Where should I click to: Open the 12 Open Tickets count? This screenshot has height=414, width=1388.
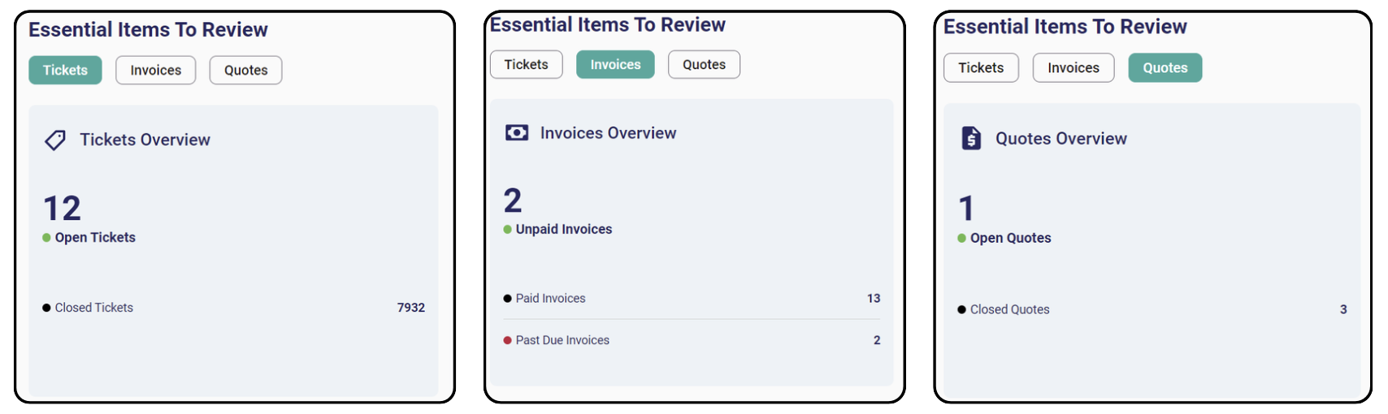(x=63, y=209)
